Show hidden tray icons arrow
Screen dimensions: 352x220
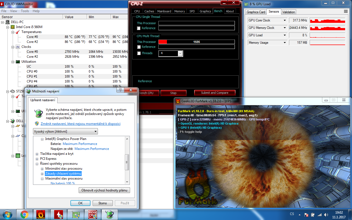click(x=300, y=215)
